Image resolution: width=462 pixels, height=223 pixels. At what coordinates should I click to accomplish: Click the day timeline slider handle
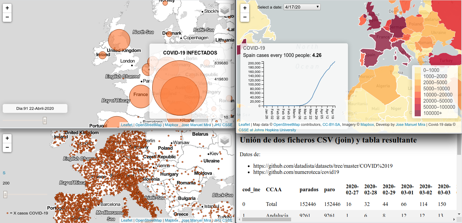pyautogui.click(x=45, y=120)
